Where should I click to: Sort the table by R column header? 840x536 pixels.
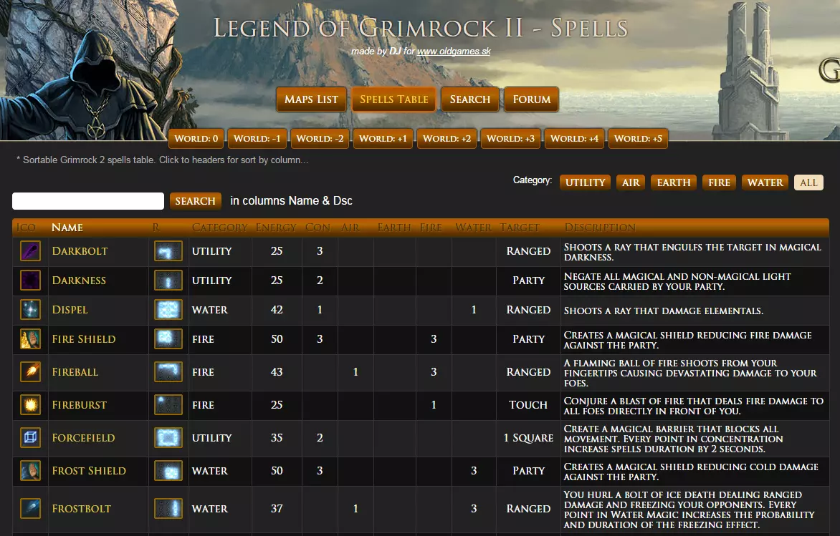click(x=156, y=228)
